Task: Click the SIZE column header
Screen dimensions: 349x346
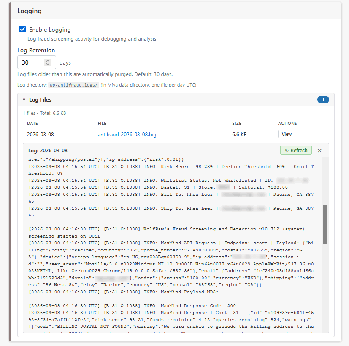Action: pos(237,124)
